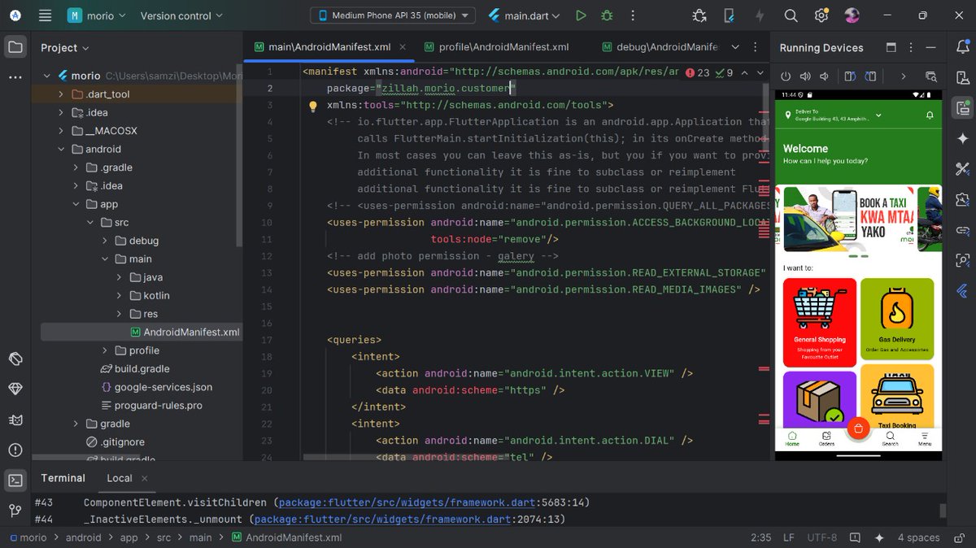The height and width of the screenshot is (548, 976).
Task: Click UTF-8 encoding in the status bar
Action: tap(822, 537)
